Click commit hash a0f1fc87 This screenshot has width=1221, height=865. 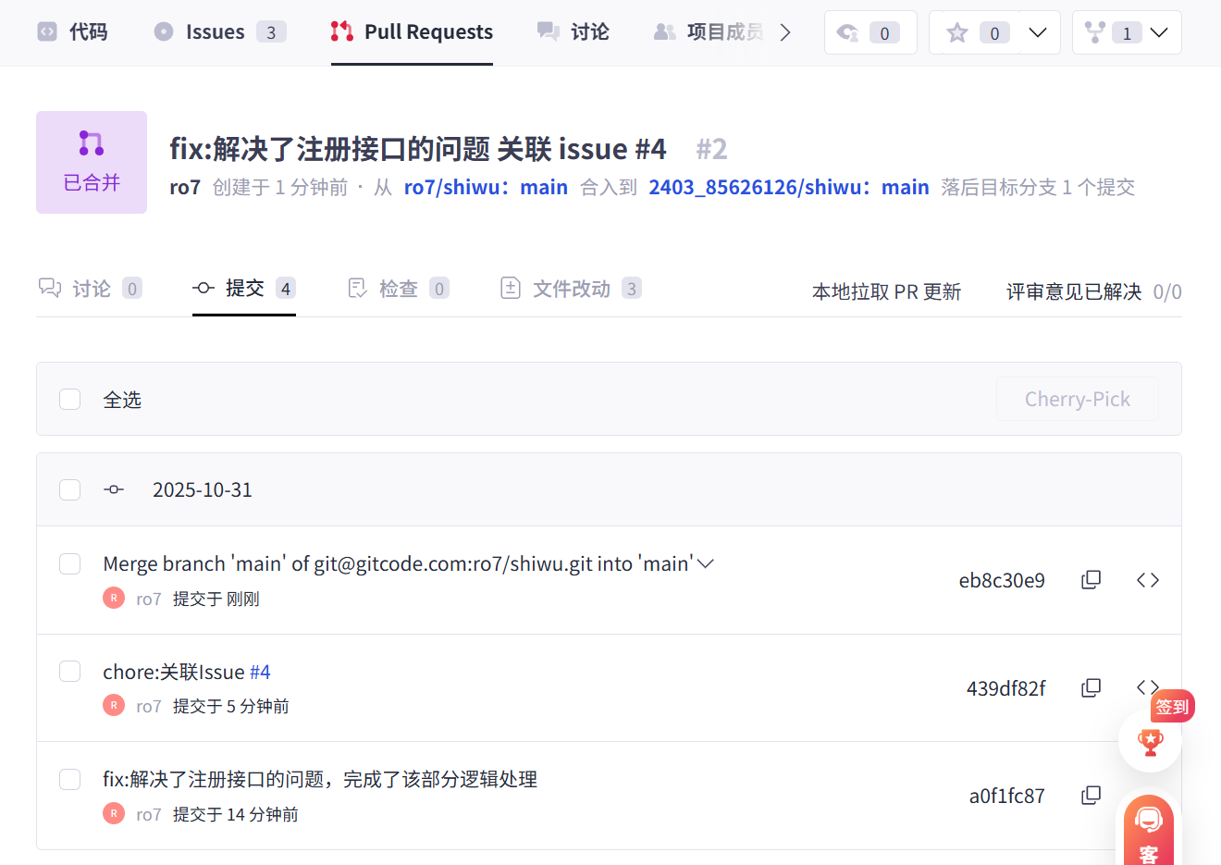tap(1007, 796)
